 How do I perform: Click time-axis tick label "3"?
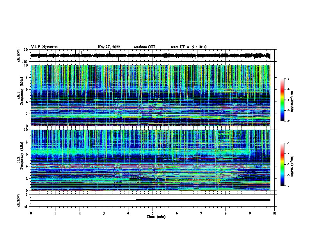point(104,213)
